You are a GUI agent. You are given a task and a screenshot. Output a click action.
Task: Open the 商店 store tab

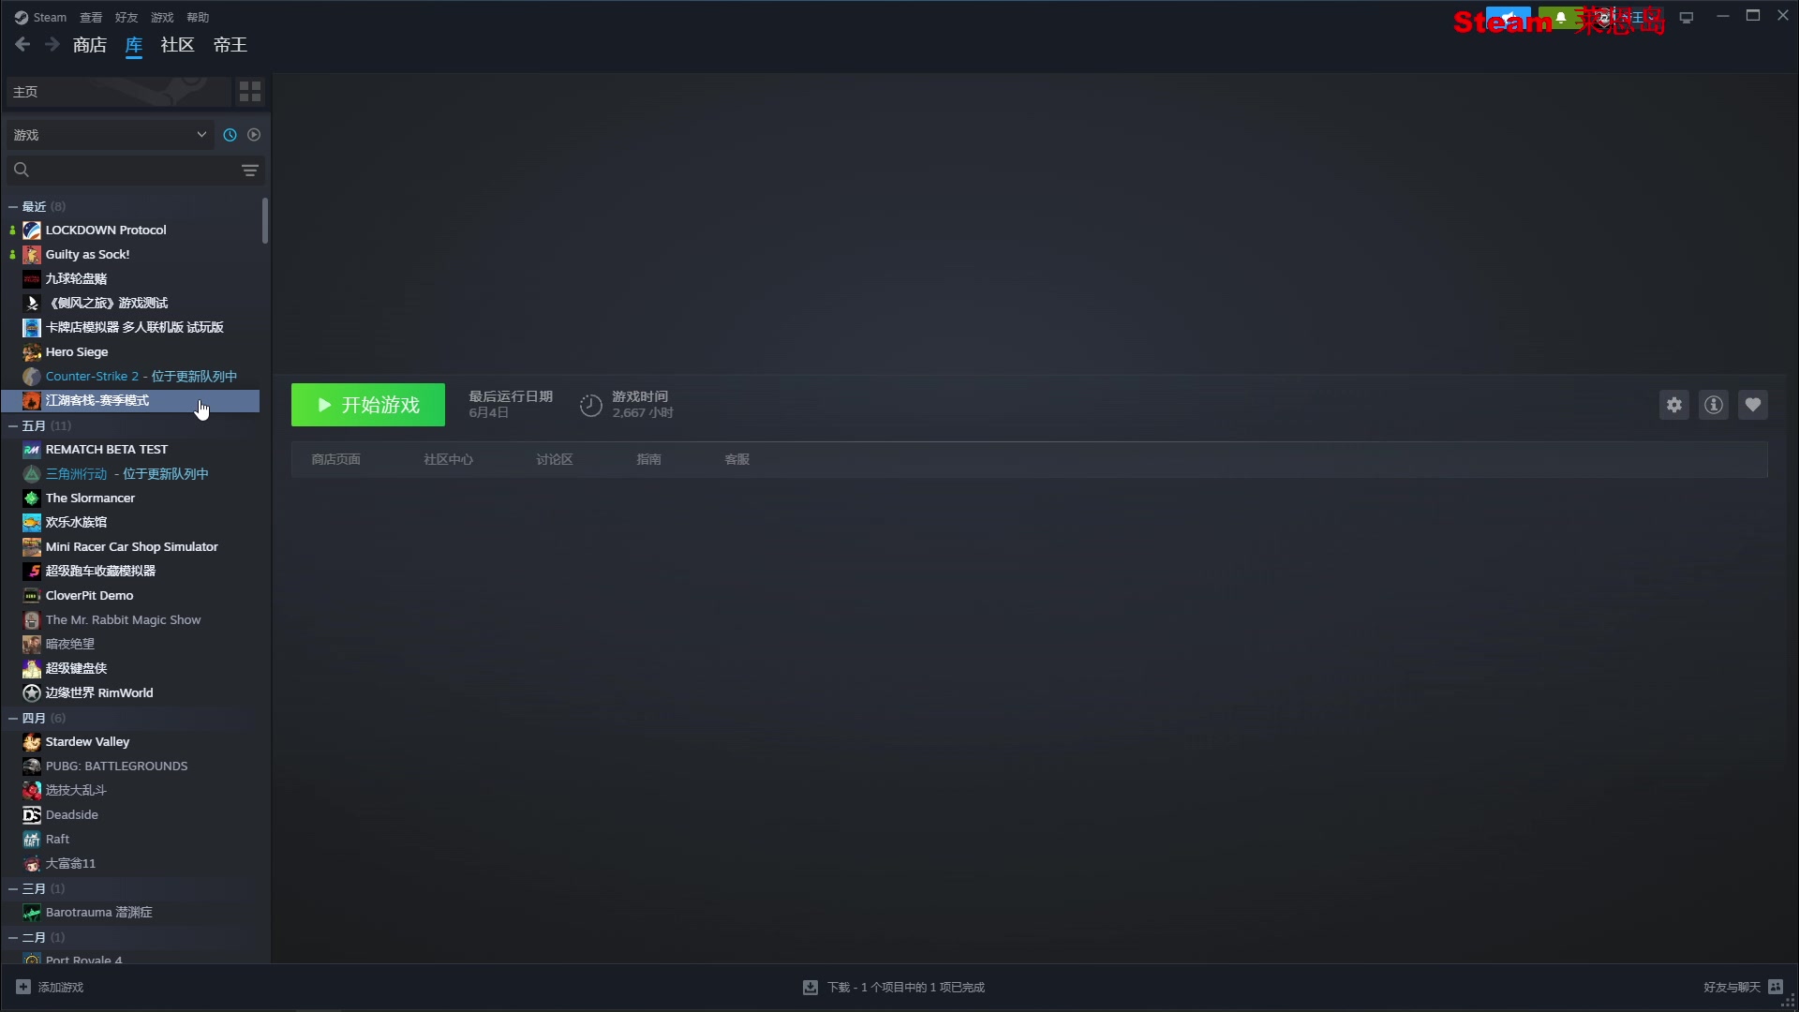coord(90,45)
